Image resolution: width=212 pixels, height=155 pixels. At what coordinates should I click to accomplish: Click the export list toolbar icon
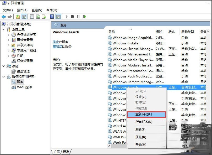pyautogui.click(x=45, y=16)
